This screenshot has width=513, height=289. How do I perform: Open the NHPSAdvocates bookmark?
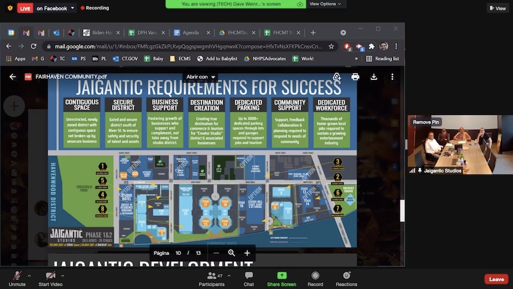pyautogui.click(x=265, y=59)
